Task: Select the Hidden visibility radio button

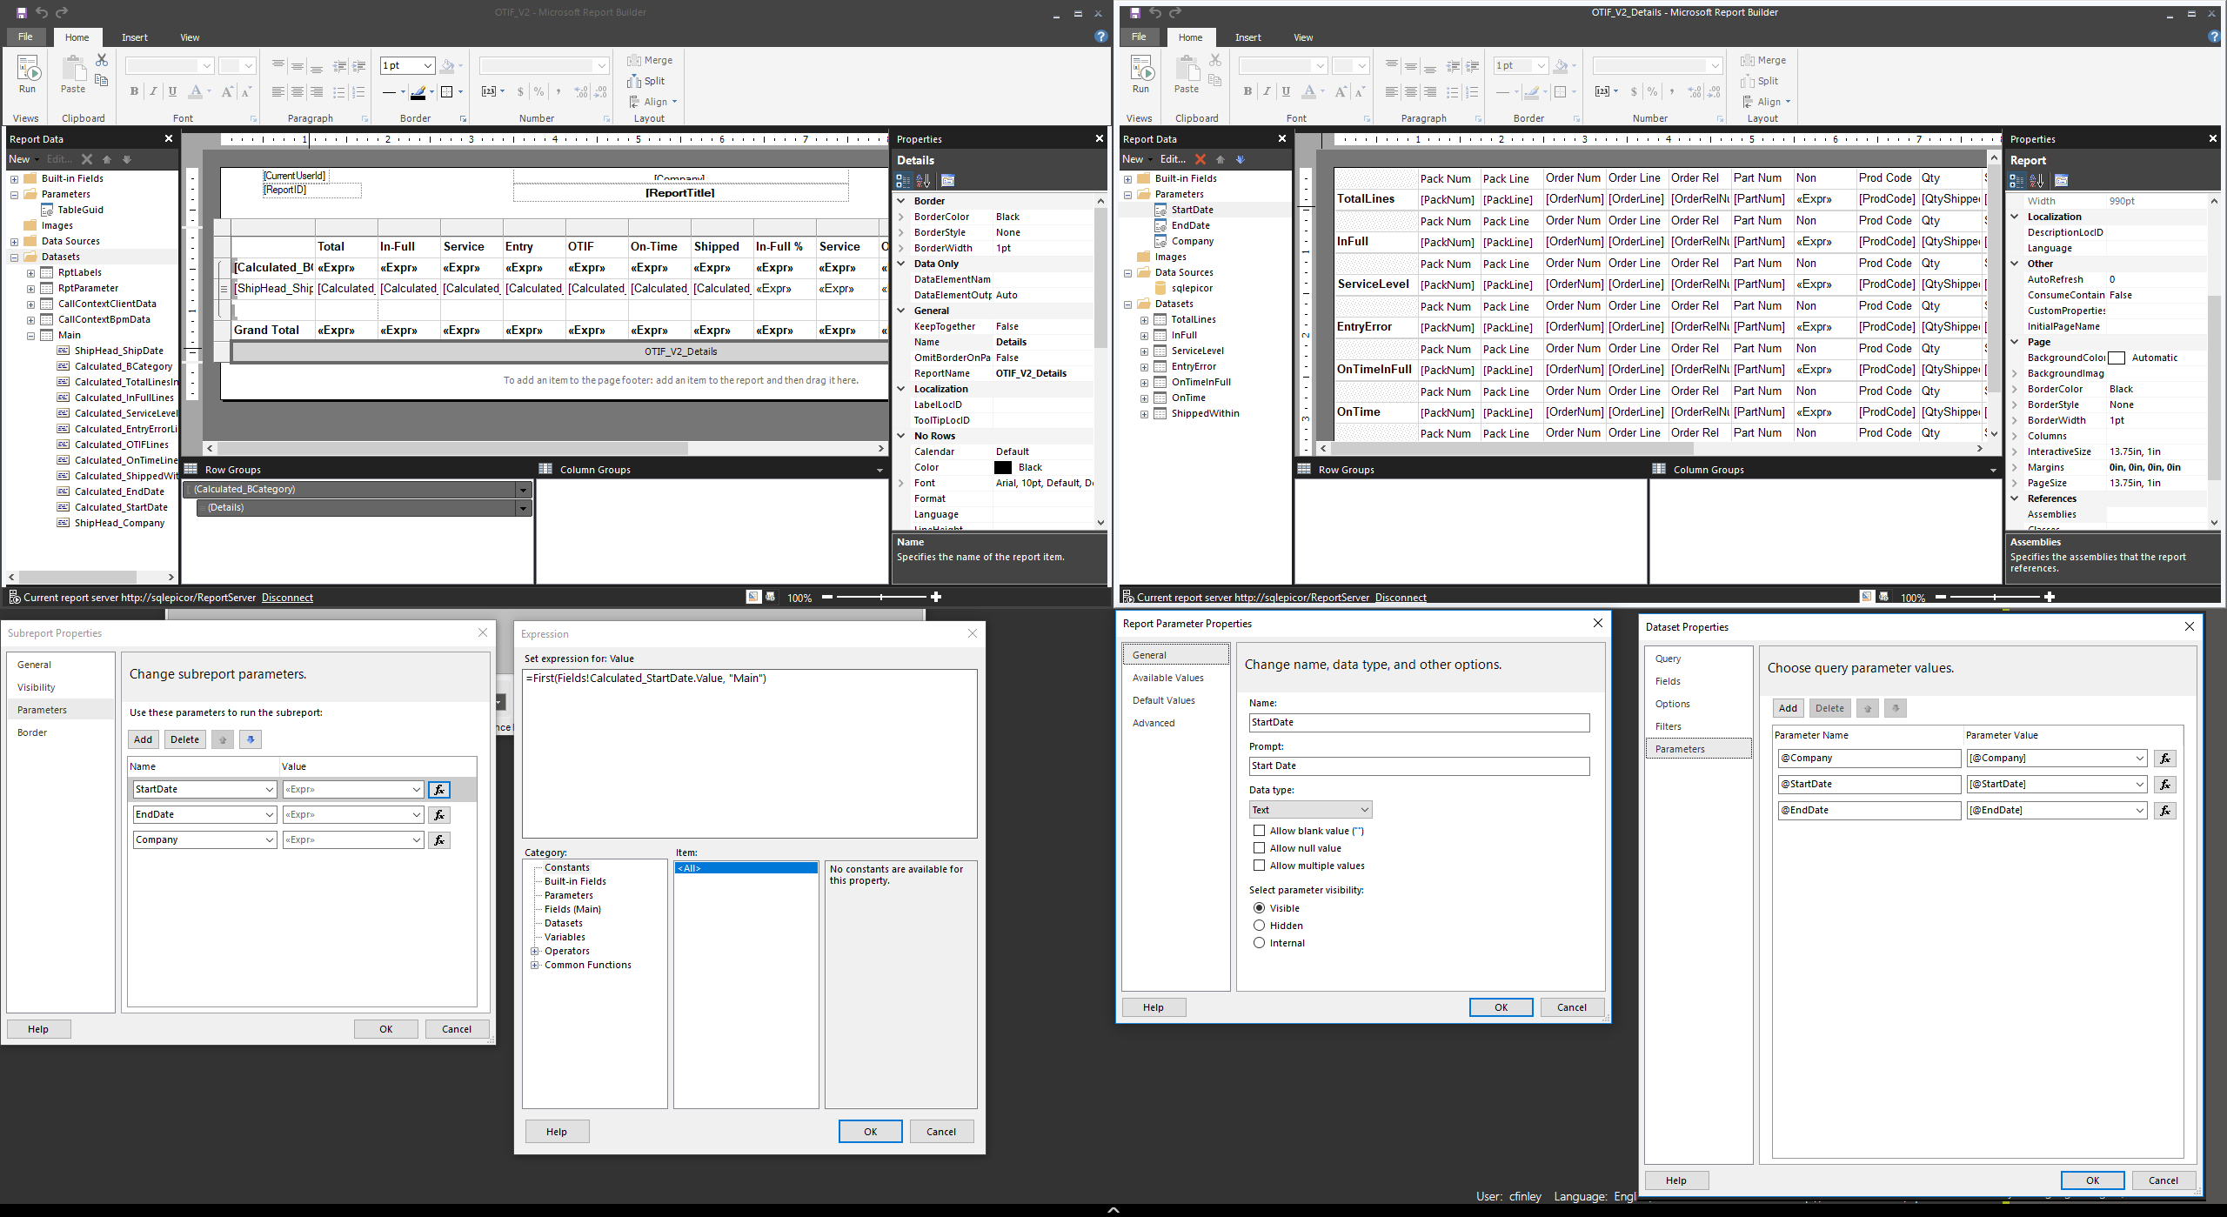Action: (x=1259, y=926)
